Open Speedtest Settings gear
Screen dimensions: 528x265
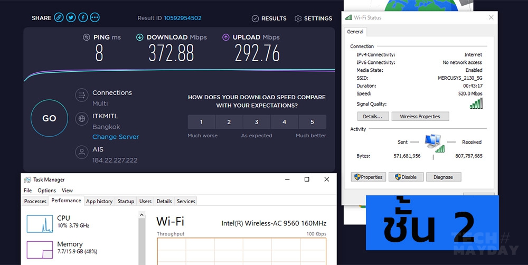click(x=313, y=18)
